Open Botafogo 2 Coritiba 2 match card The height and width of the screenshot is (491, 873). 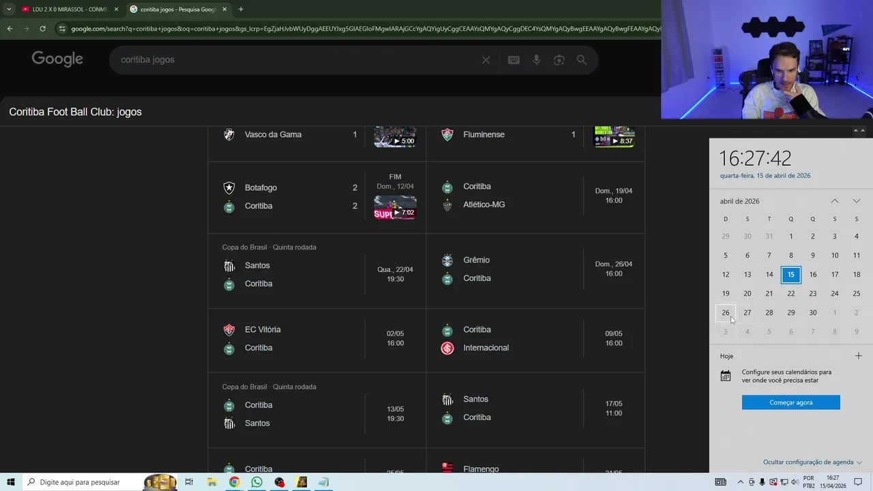tap(317, 197)
